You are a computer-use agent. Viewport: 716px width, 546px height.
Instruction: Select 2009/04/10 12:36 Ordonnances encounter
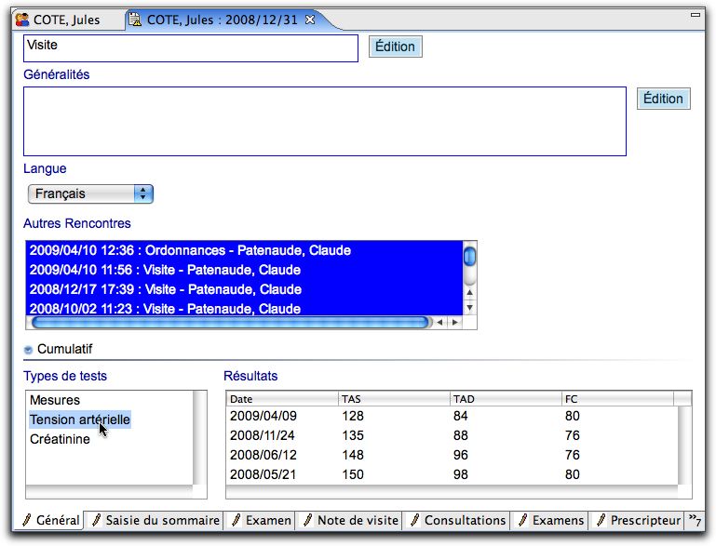(244, 250)
